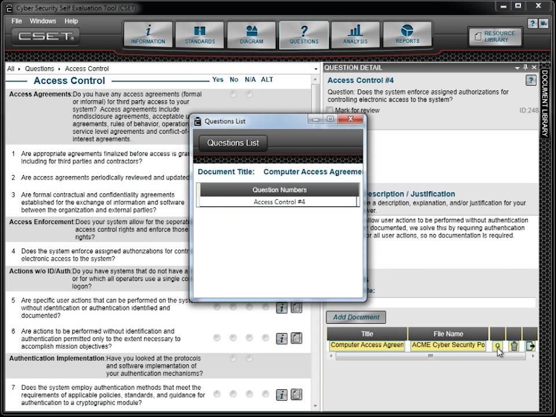Click the document icon for question 5
The image size is (556, 417).
tap(297, 308)
